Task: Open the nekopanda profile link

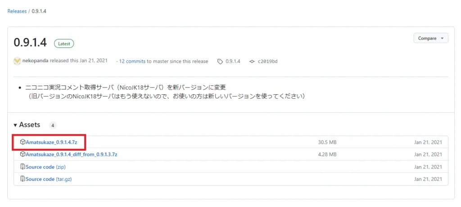Action: (x=36, y=61)
